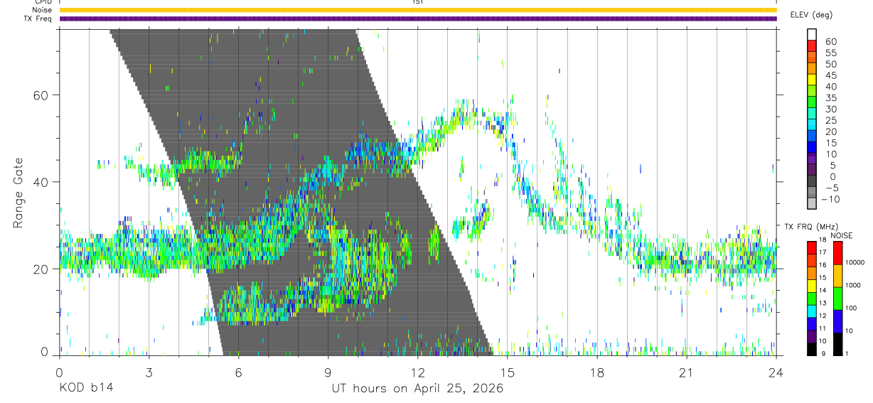The image size is (873, 403).
Task: Click the '25' tick label on ELEV bar
Action: (x=830, y=121)
